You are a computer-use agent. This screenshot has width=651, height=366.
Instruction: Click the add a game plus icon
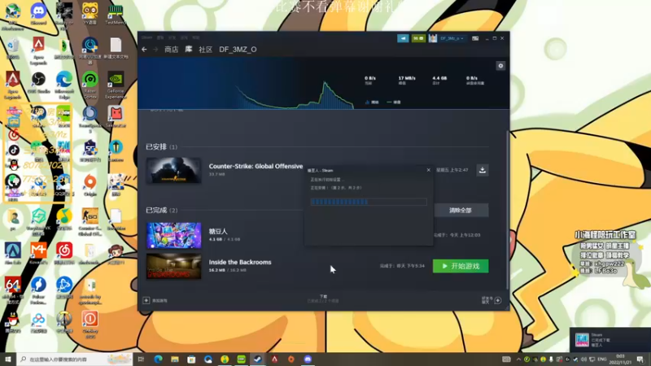(146, 300)
